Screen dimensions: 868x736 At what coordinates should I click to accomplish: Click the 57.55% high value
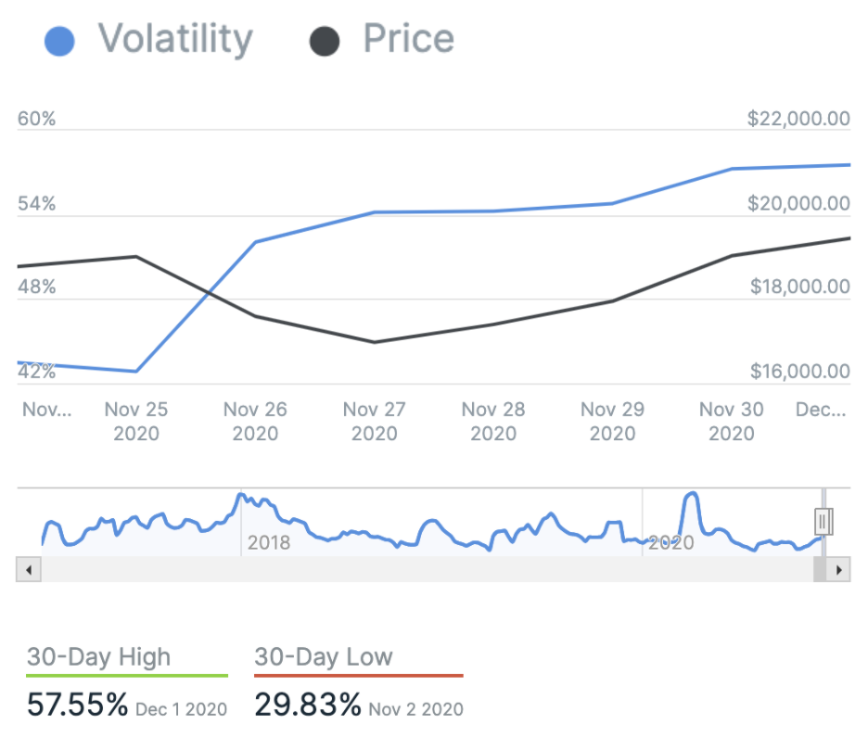pos(78,705)
